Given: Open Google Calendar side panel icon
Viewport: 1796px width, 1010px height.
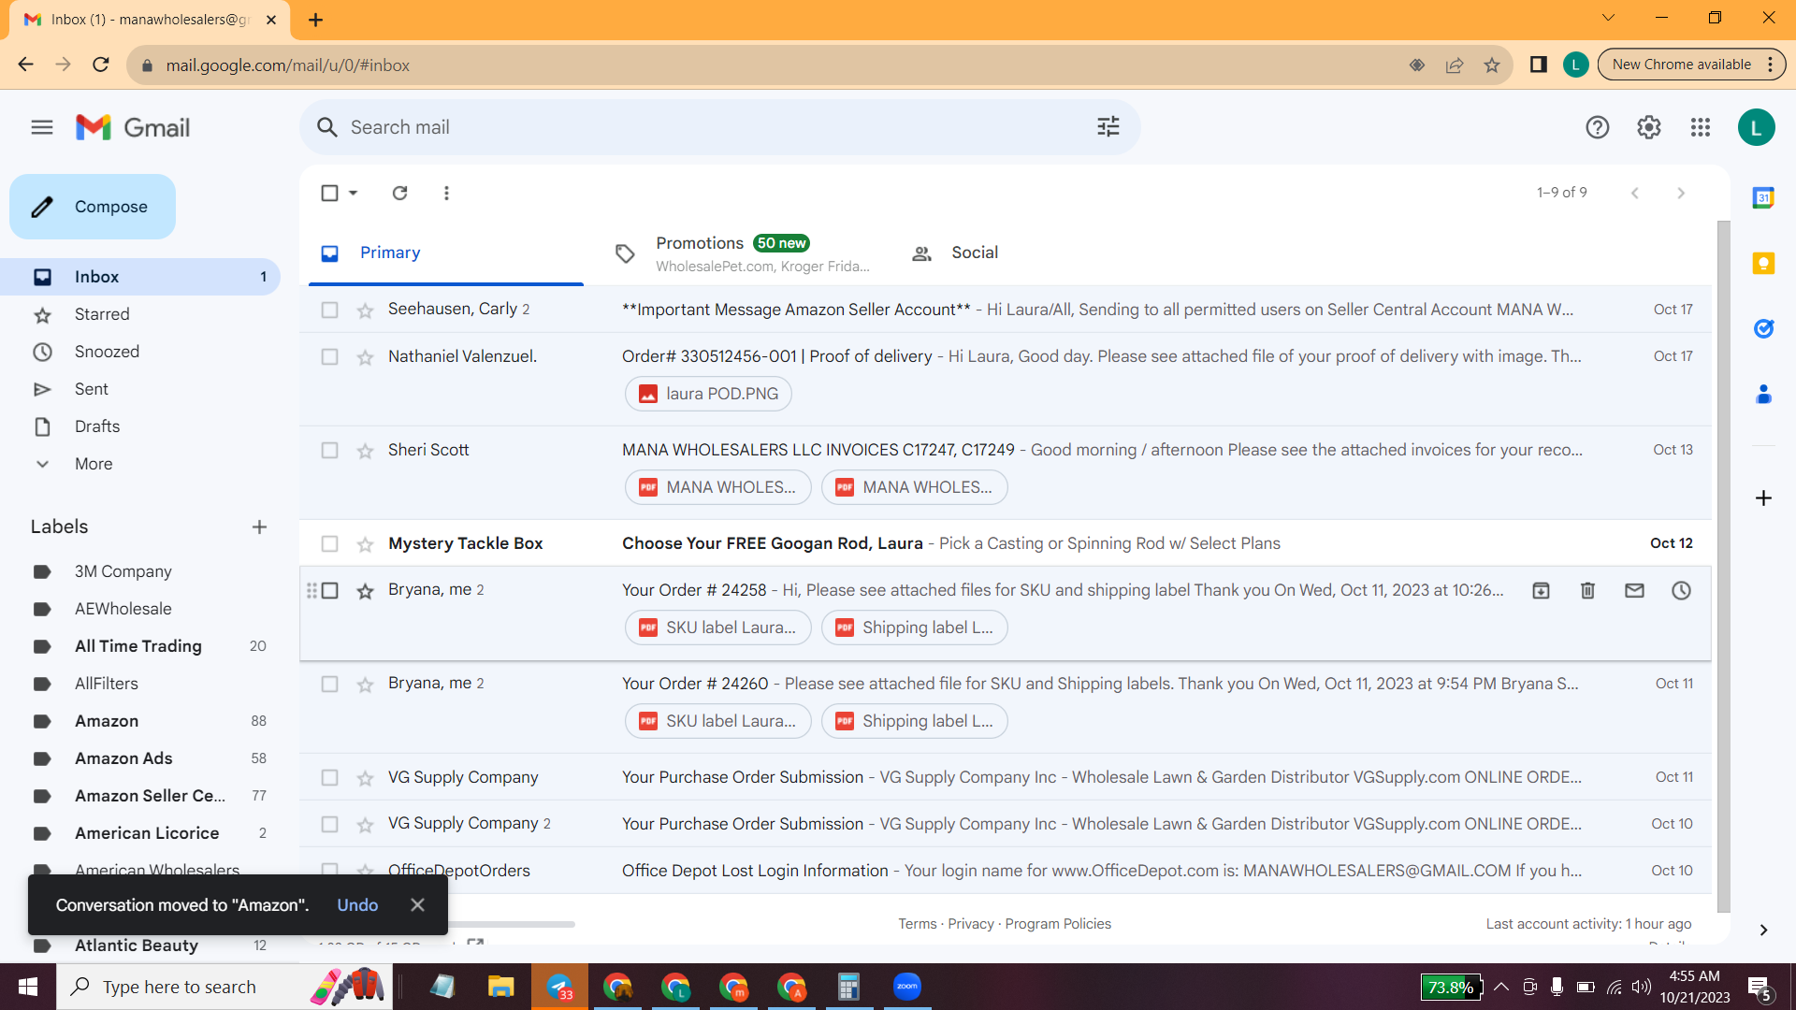Looking at the screenshot, I should click(1763, 197).
